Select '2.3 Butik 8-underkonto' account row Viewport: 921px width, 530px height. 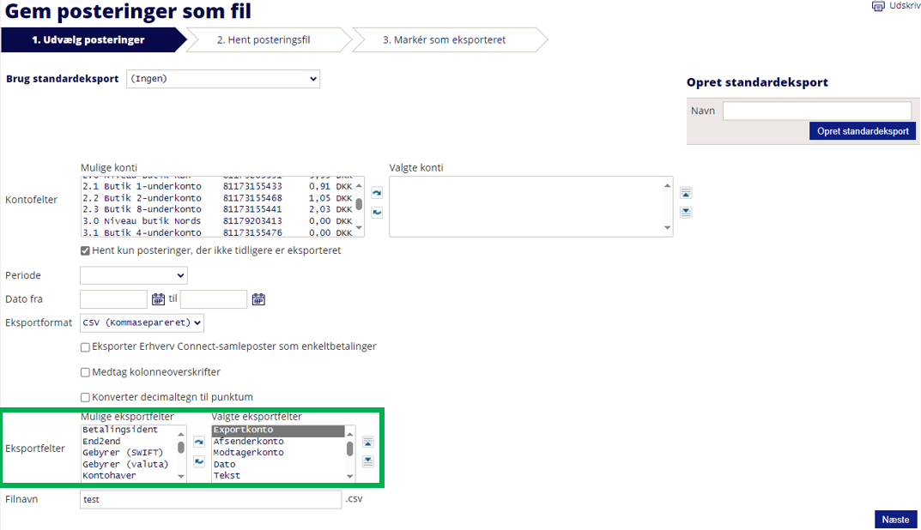[217, 209]
